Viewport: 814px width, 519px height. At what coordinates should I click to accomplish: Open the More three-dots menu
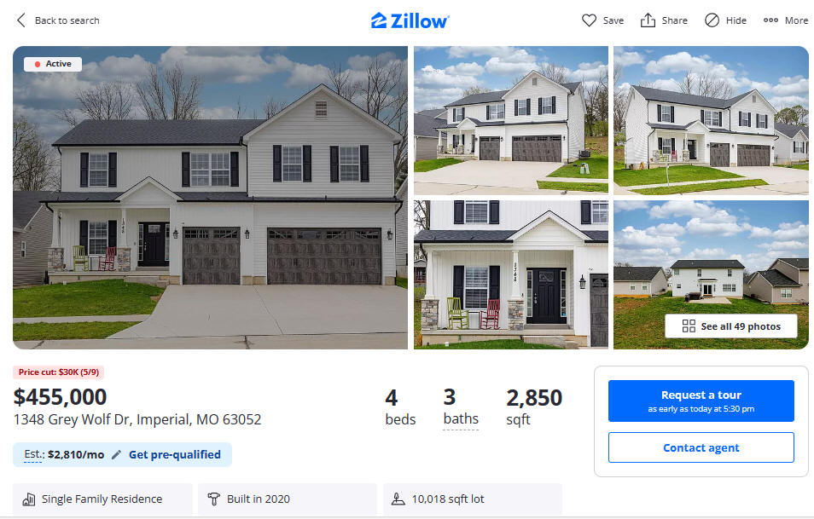(x=770, y=20)
